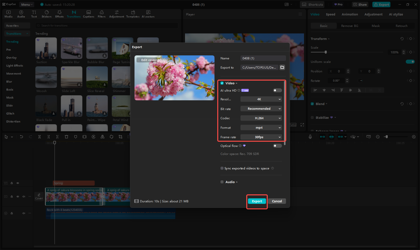Switch to the Animation tab

(x=349, y=14)
